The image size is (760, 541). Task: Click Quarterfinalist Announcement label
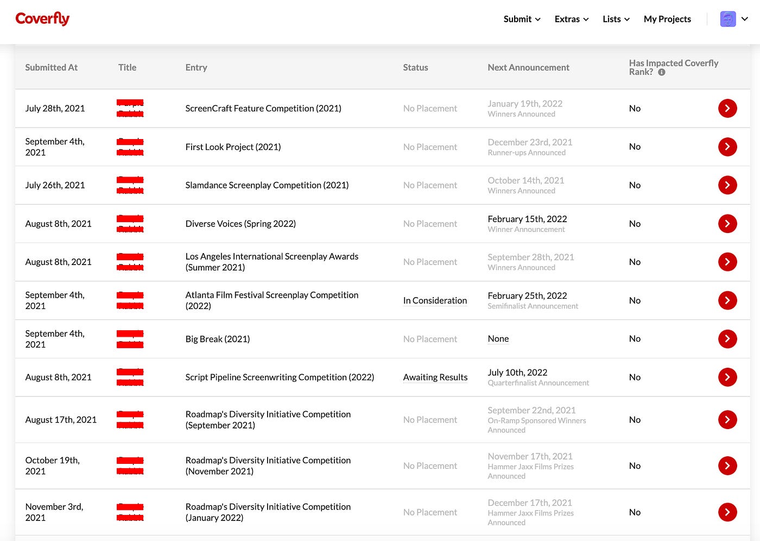point(538,383)
